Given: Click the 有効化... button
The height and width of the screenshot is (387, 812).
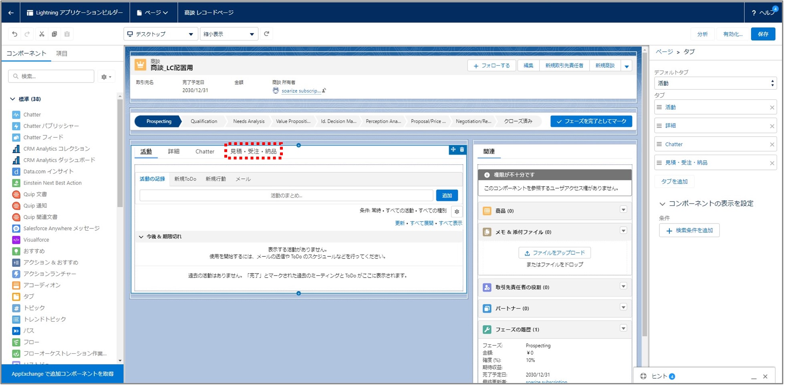Looking at the screenshot, I should point(732,34).
